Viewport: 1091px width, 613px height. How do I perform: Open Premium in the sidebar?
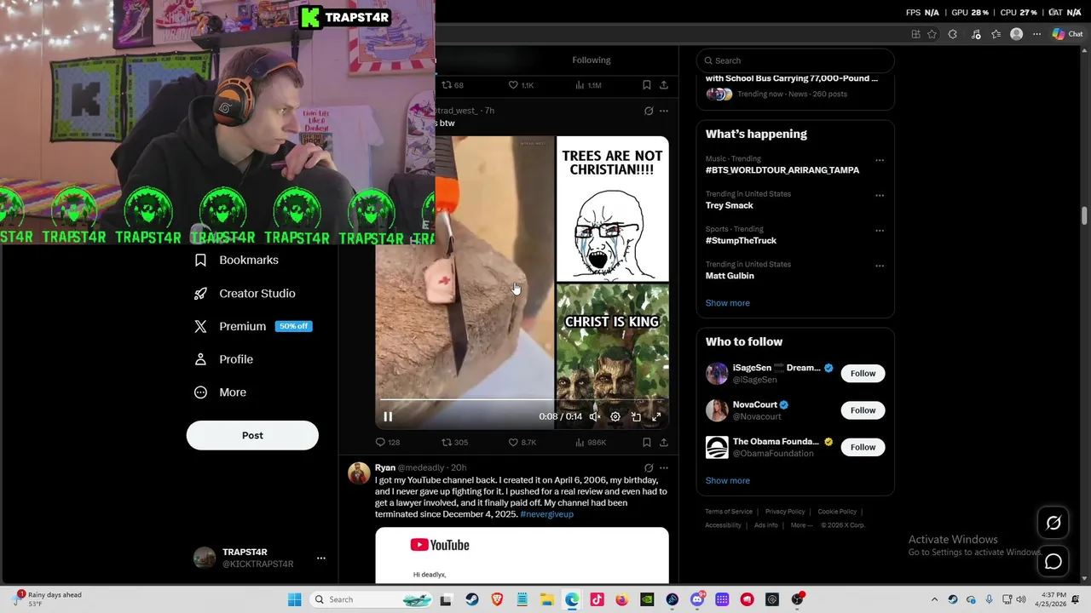252,326
